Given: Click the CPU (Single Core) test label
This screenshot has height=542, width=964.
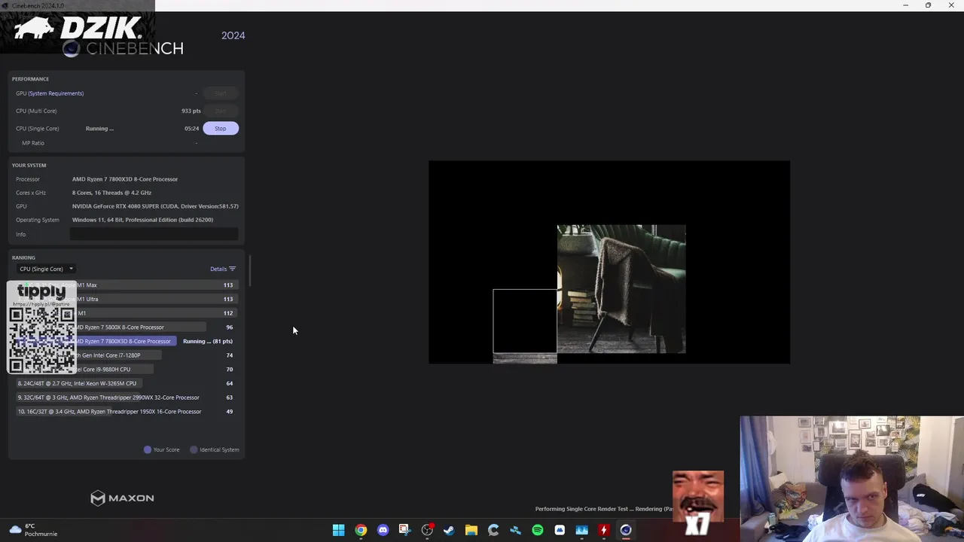Looking at the screenshot, I should click(x=37, y=129).
